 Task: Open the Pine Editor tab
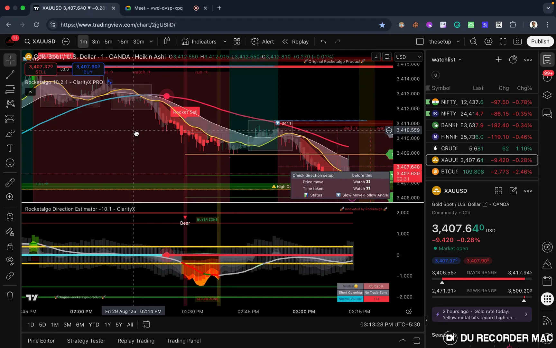coord(41,341)
